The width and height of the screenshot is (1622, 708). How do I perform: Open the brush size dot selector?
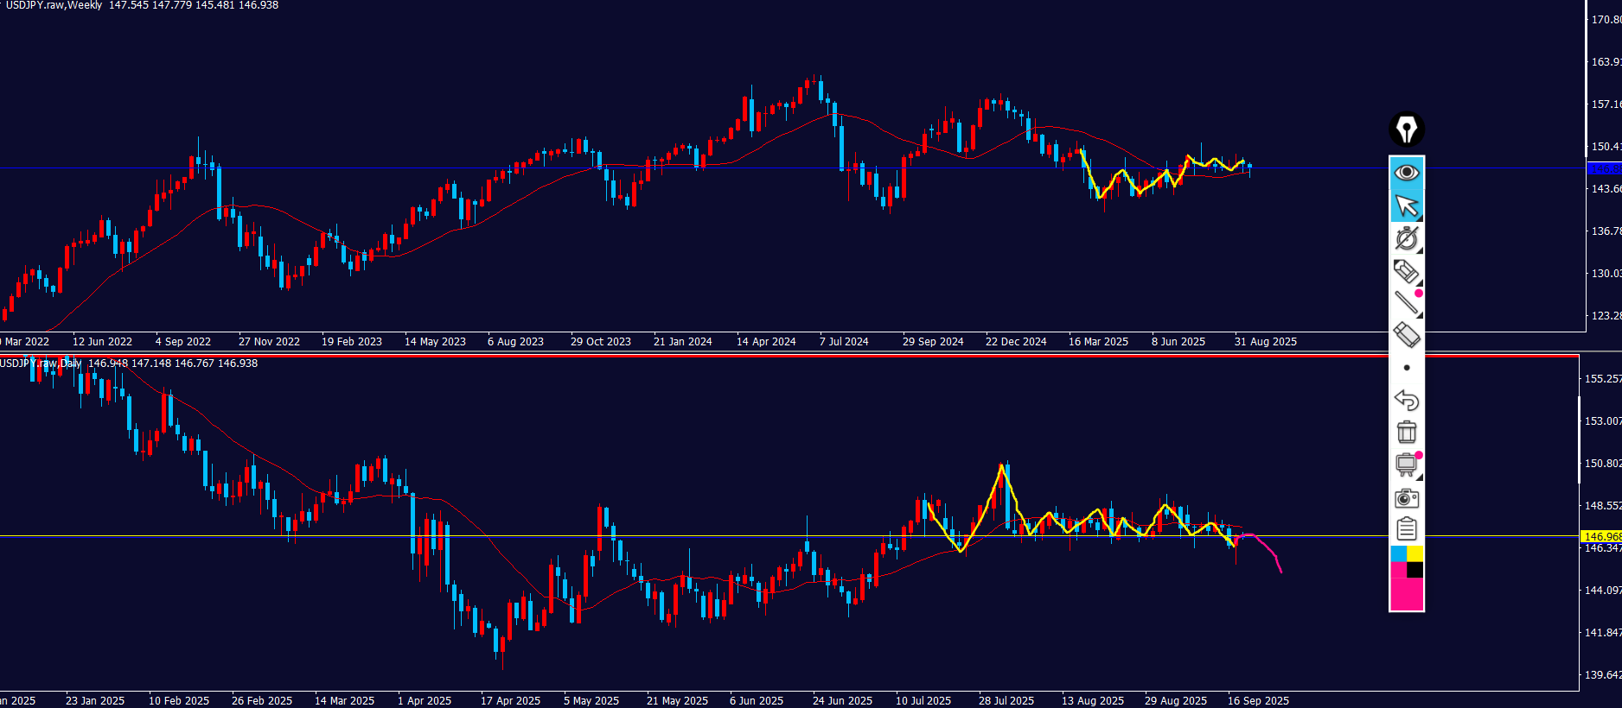tap(1407, 368)
